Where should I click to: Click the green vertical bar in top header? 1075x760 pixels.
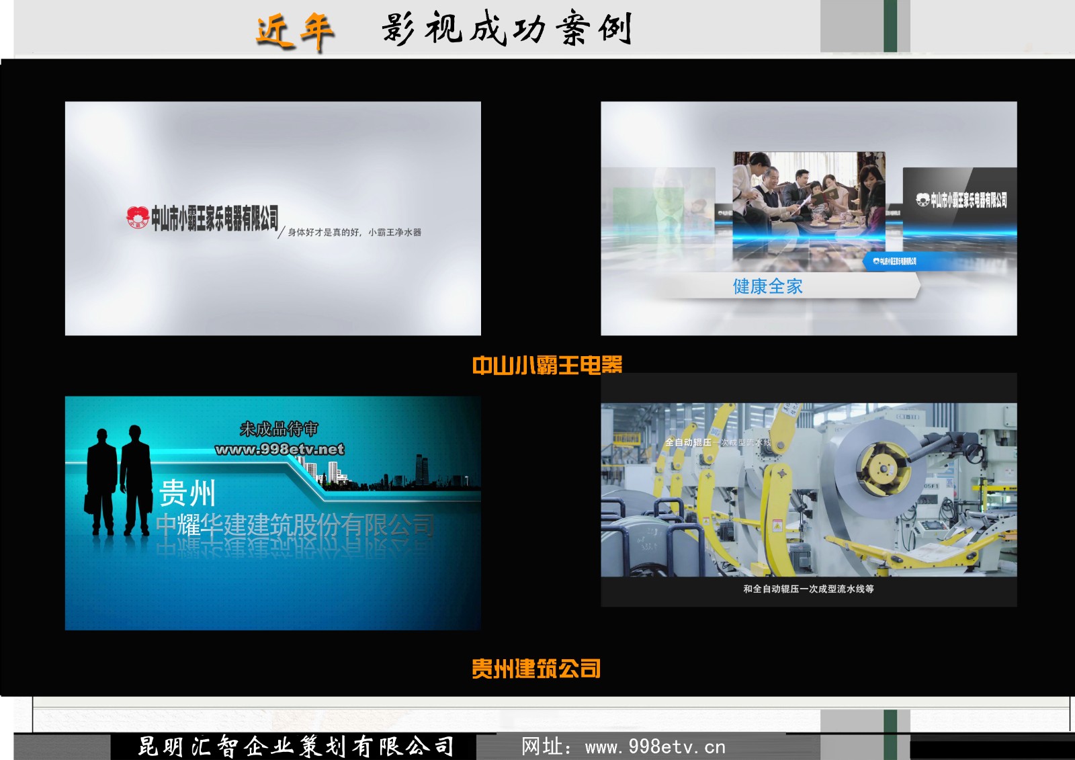pos(890,26)
